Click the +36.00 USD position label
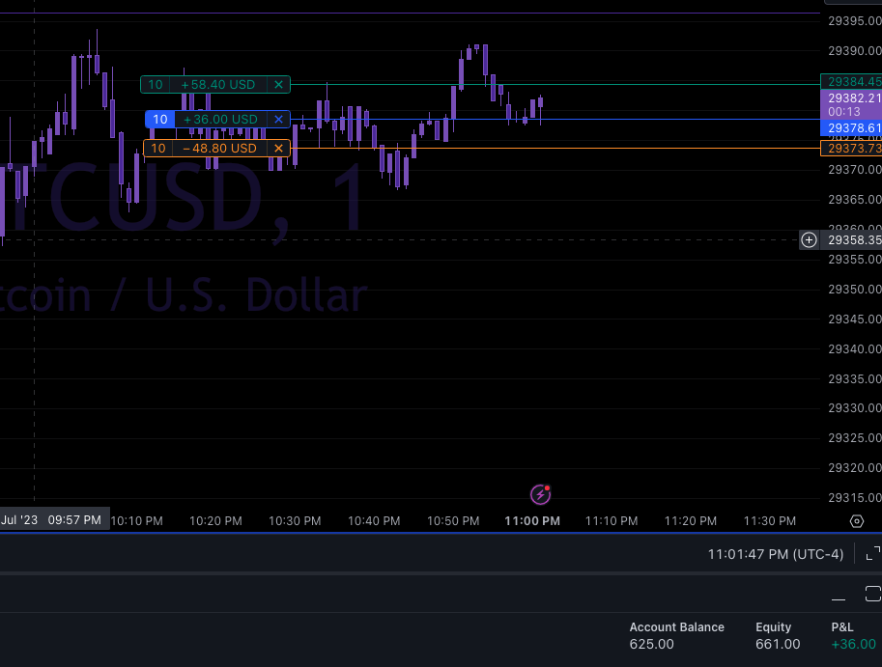The width and height of the screenshot is (882, 667). tap(221, 119)
